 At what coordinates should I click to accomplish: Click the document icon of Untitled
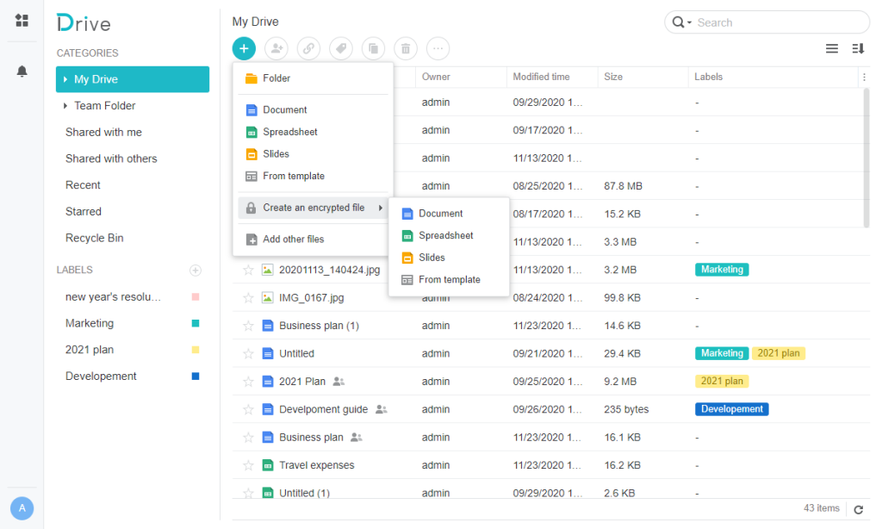pyautogui.click(x=268, y=353)
